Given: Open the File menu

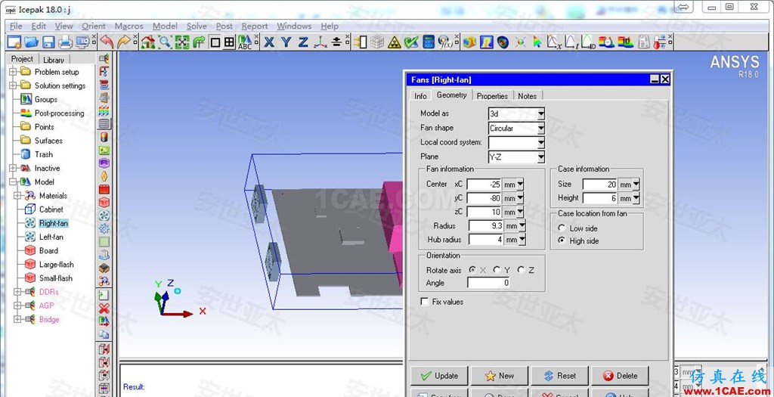Looking at the screenshot, I should [x=16, y=26].
